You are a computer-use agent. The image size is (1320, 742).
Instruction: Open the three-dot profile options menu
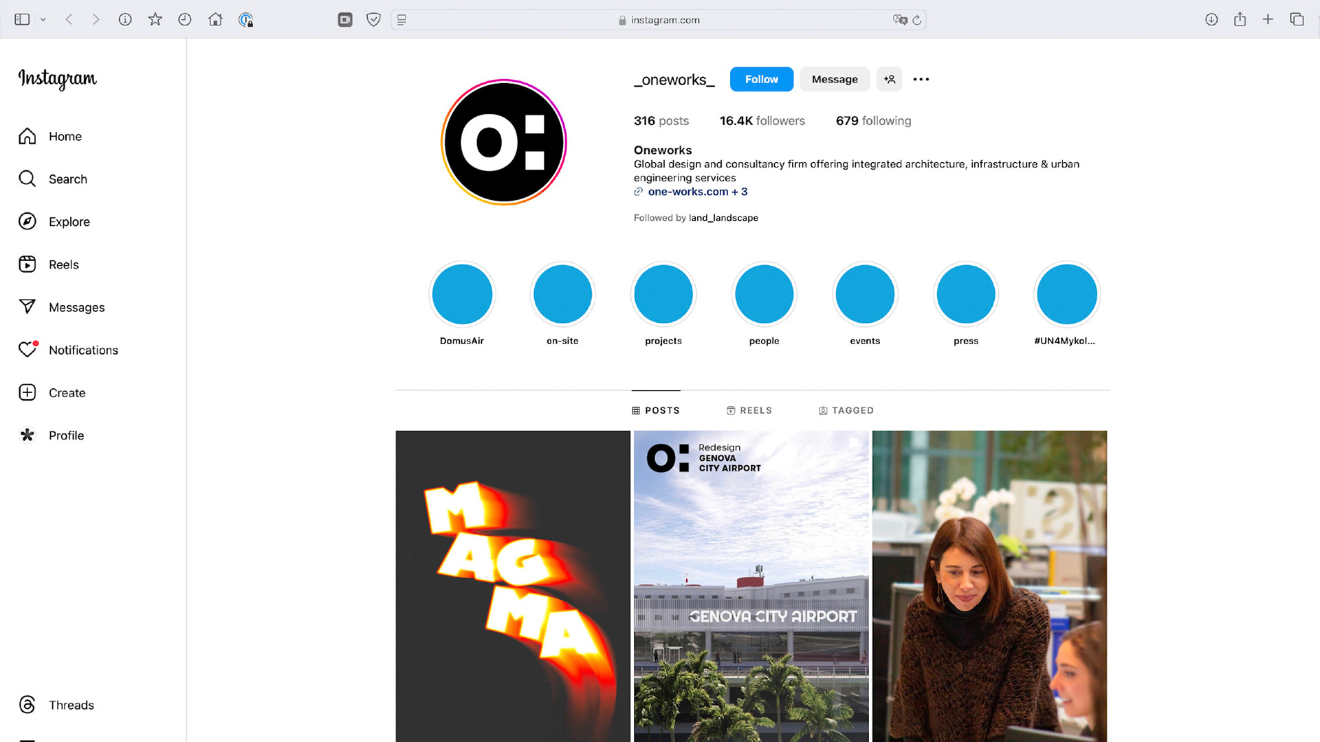point(921,79)
